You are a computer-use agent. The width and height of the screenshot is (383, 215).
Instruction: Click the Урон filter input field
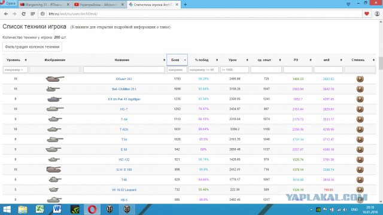click(x=235, y=70)
